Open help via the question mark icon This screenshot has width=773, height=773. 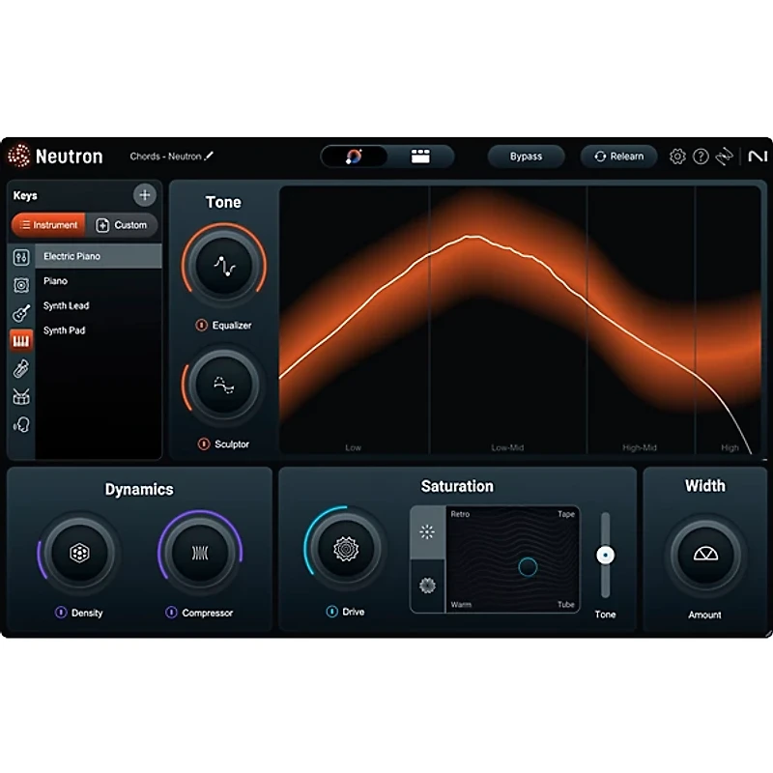pyautogui.click(x=701, y=157)
